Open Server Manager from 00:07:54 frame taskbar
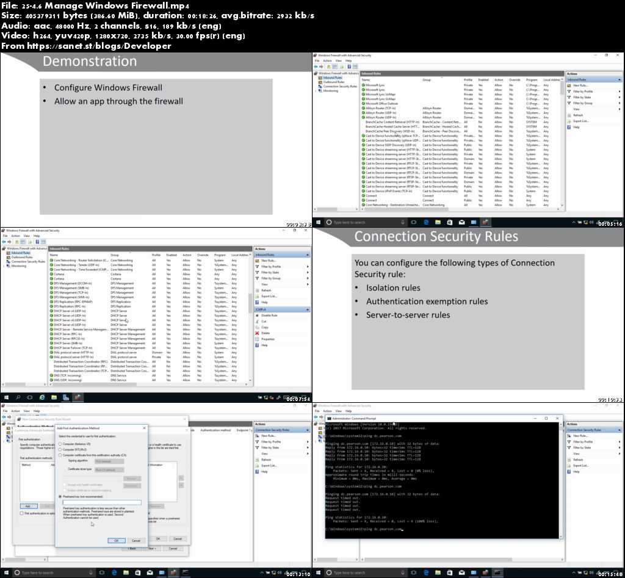 click(66, 397)
